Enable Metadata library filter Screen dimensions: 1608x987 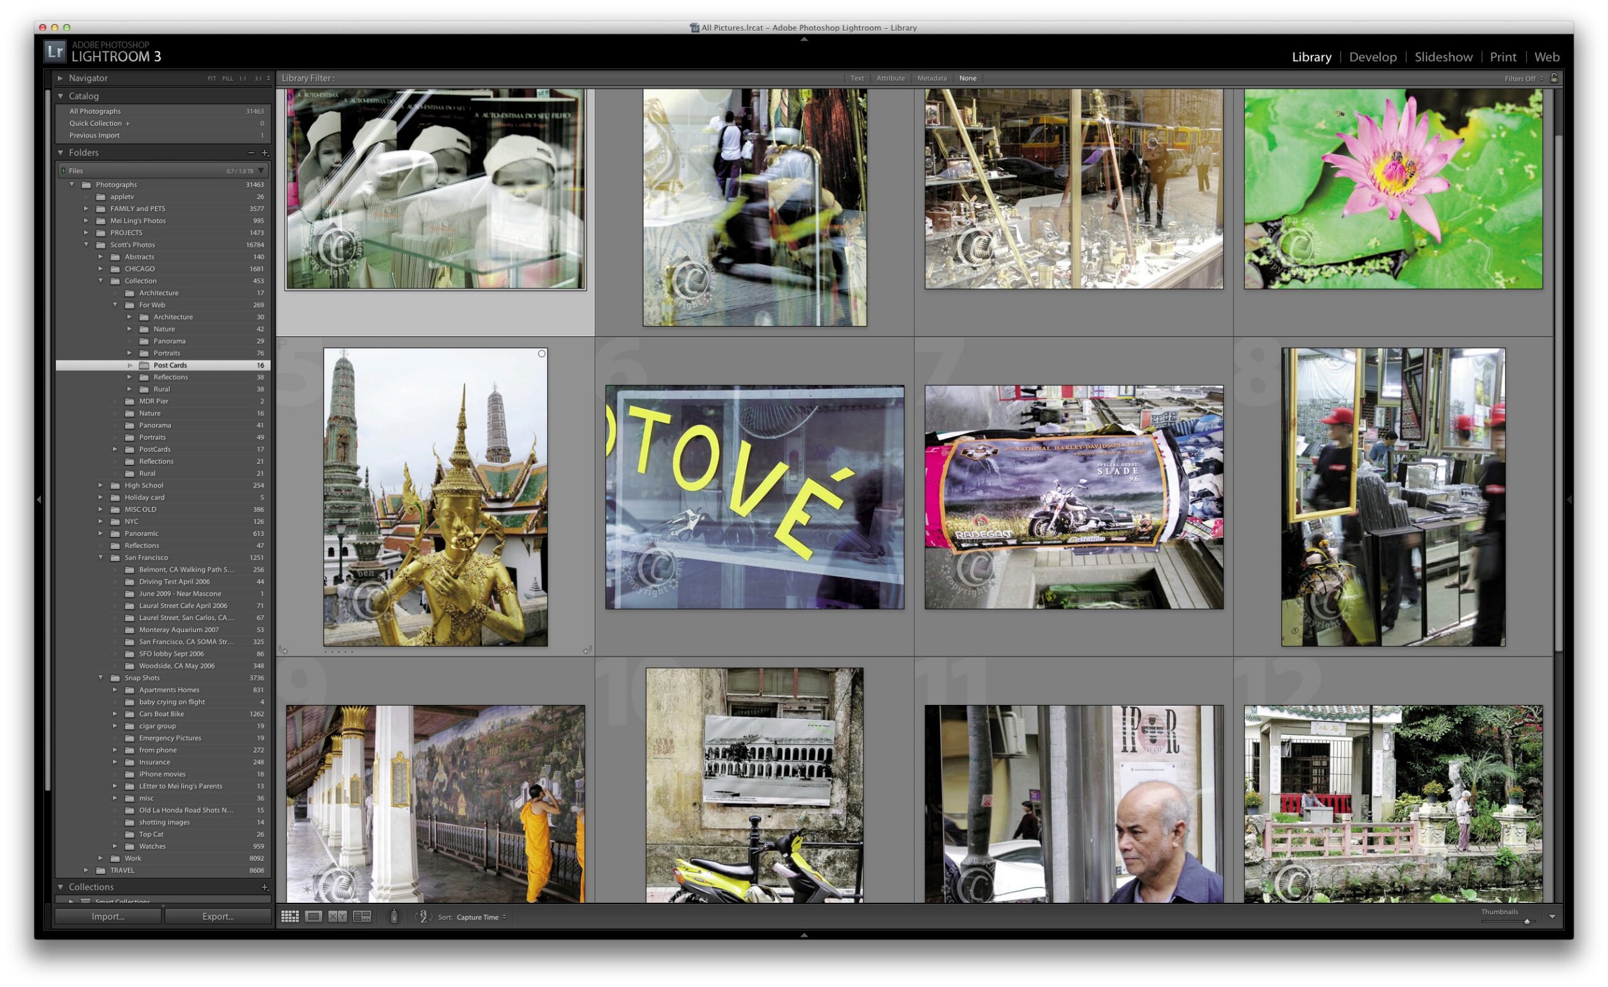point(932,79)
